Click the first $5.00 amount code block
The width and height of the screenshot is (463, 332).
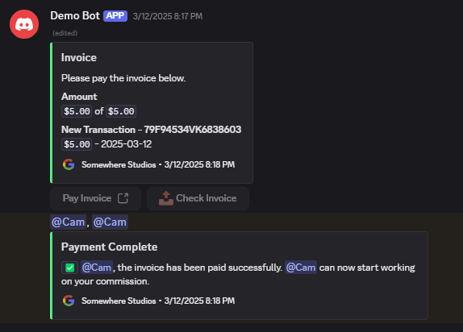pos(77,111)
